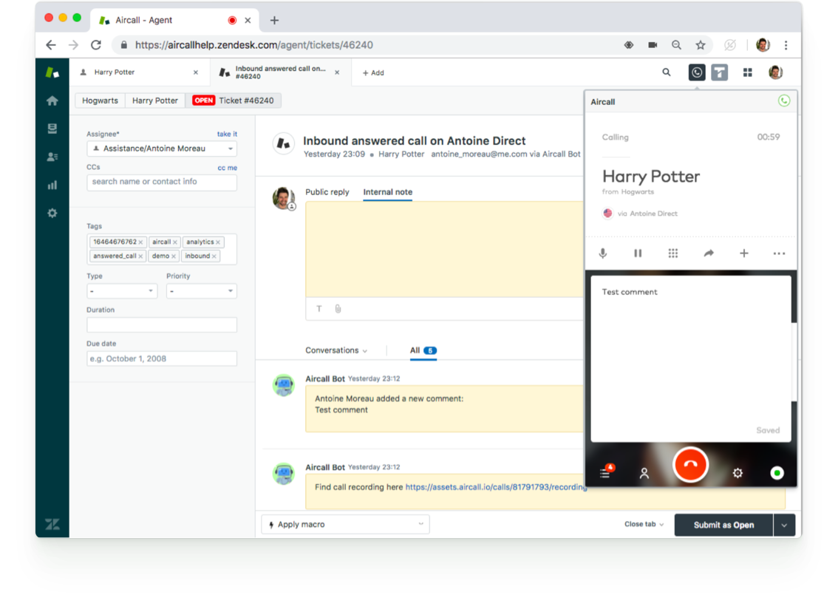The width and height of the screenshot is (838, 609).
Task: Open the Customers icon in sidebar
Action: coord(52,157)
